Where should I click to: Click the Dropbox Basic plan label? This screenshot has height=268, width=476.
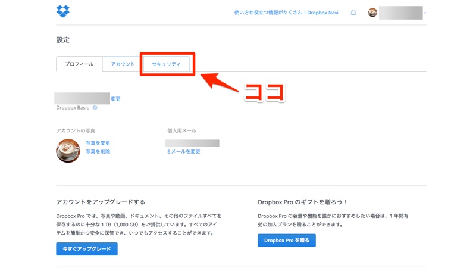73,108
